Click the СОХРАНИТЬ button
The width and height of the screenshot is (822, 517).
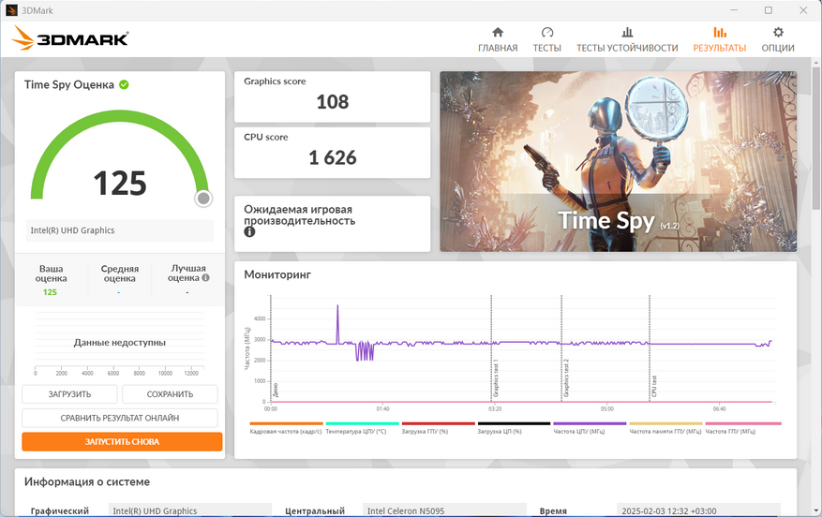point(170,394)
